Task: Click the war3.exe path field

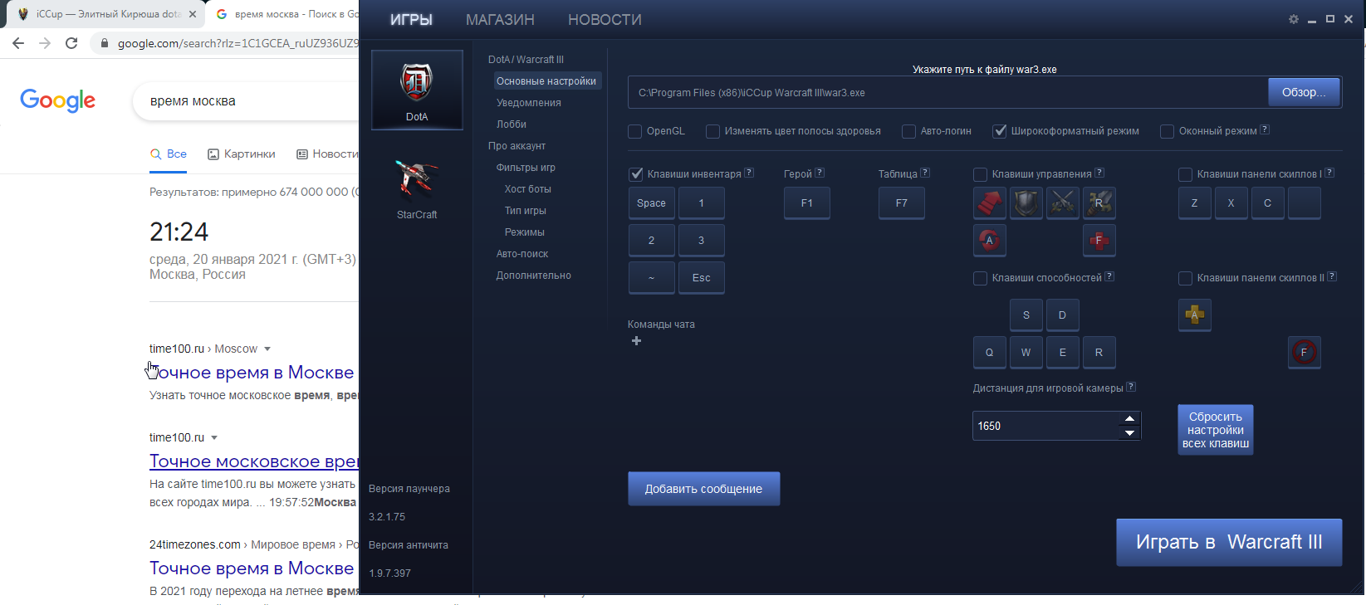Action: click(x=948, y=93)
